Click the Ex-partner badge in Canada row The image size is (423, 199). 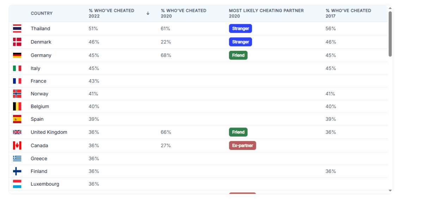[243, 145]
